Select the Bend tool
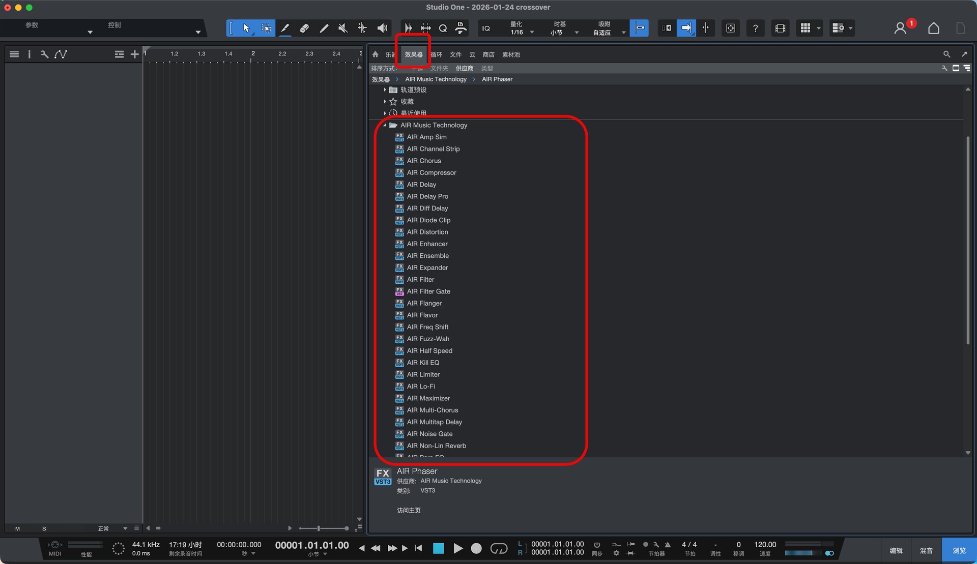This screenshot has height=564, width=977. coord(362,28)
